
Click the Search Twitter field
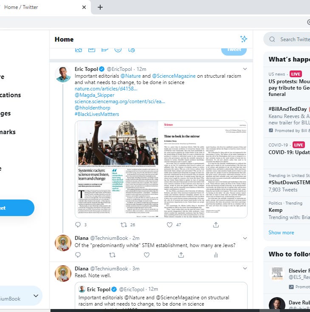coord(287,39)
